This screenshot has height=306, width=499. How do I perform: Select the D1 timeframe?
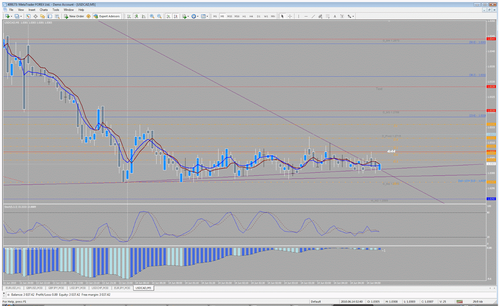tap(259, 16)
